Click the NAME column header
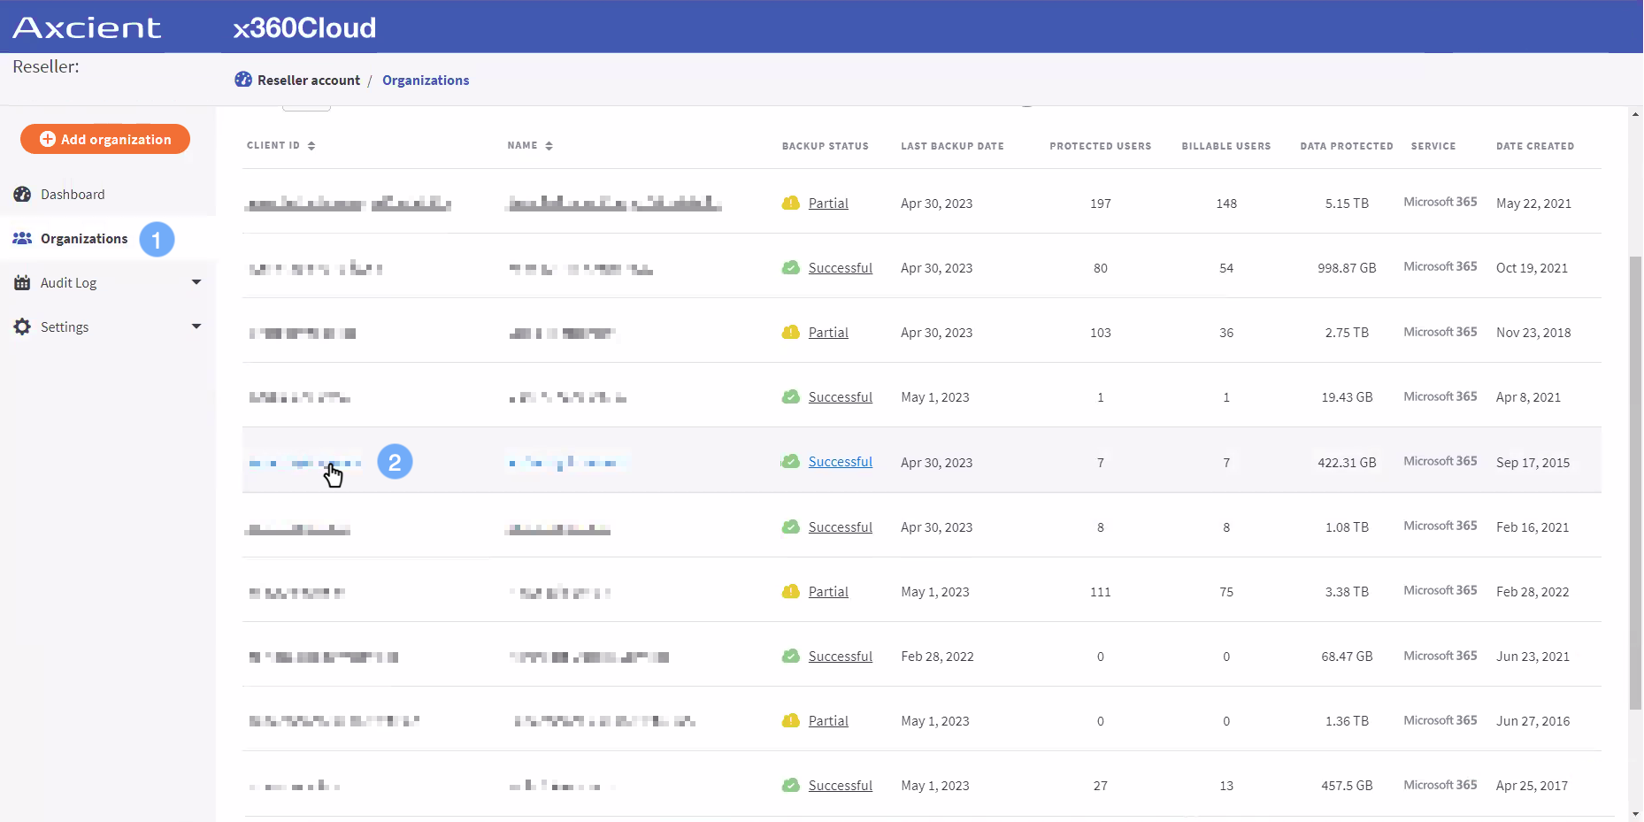The height and width of the screenshot is (822, 1644). pos(522,146)
